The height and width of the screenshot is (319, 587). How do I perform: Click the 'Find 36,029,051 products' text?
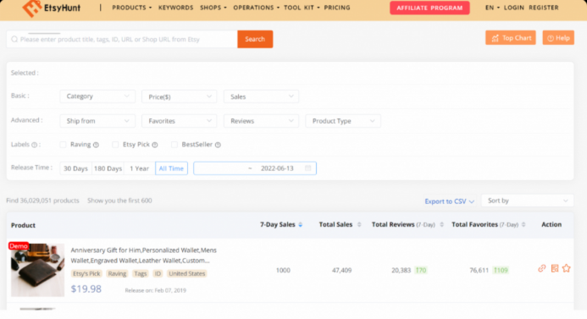42,201
